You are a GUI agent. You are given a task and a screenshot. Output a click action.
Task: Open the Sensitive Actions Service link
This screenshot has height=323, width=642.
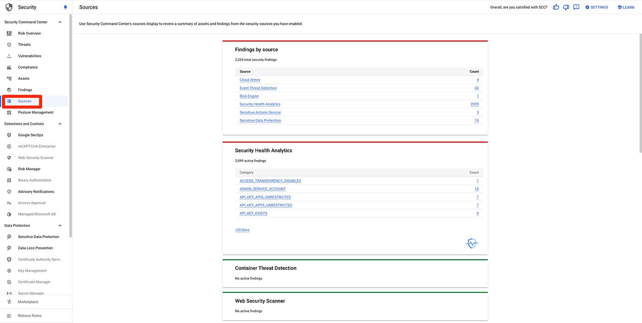click(260, 113)
